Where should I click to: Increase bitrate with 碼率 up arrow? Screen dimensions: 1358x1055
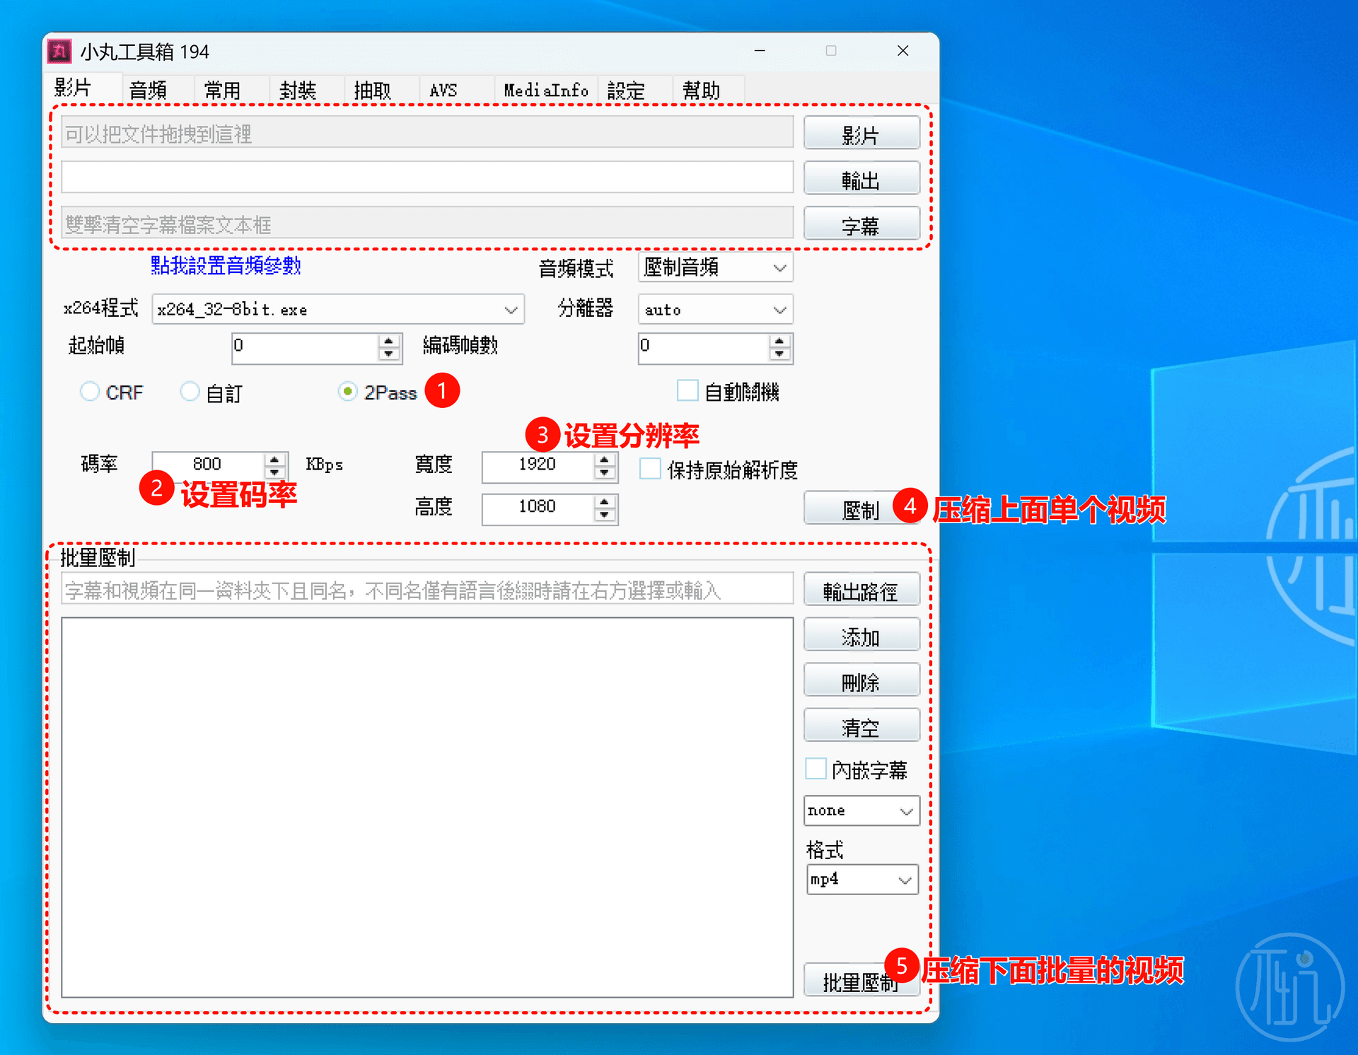tap(274, 459)
